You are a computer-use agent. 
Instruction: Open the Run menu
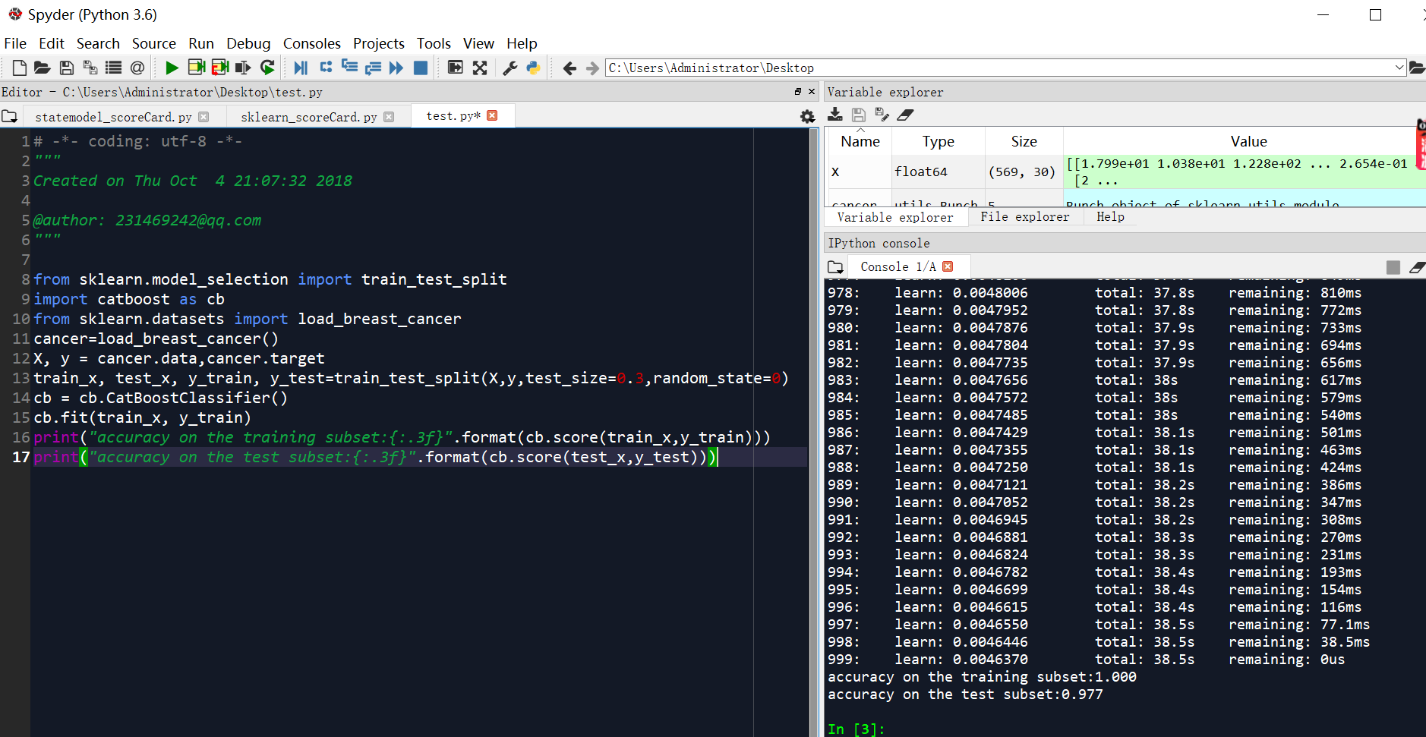pyautogui.click(x=201, y=43)
